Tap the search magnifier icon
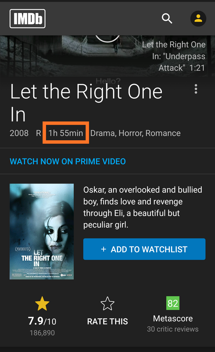Viewport: 215px width, 352px height. (167, 19)
